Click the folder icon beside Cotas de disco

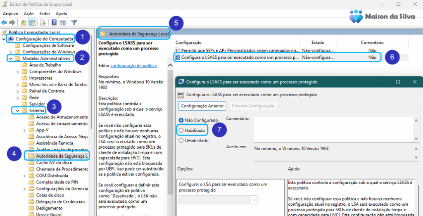pyautogui.click(x=31, y=195)
